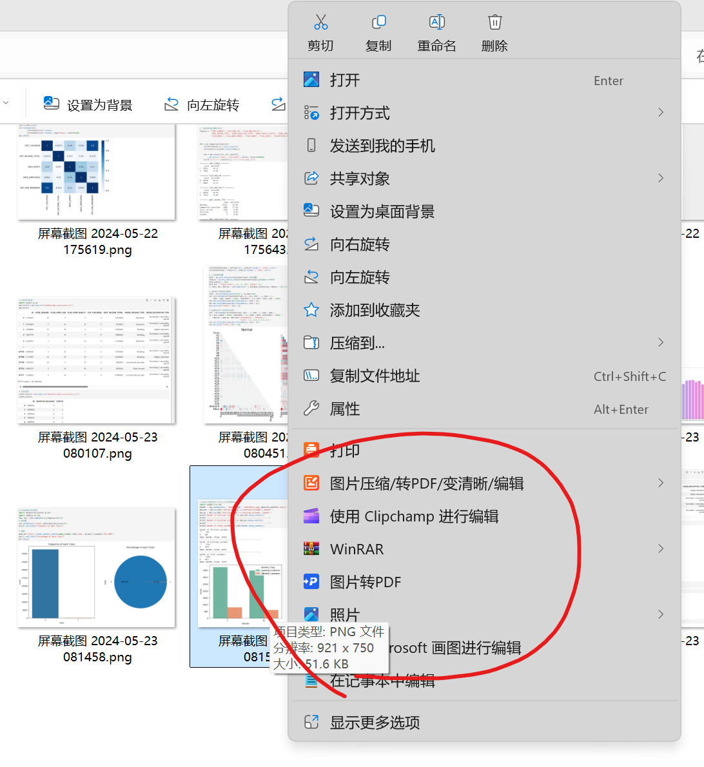The width and height of the screenshot is (704, 767).
Task: Click the 复制文件地址 path icon
Action: tap(311, 375)
